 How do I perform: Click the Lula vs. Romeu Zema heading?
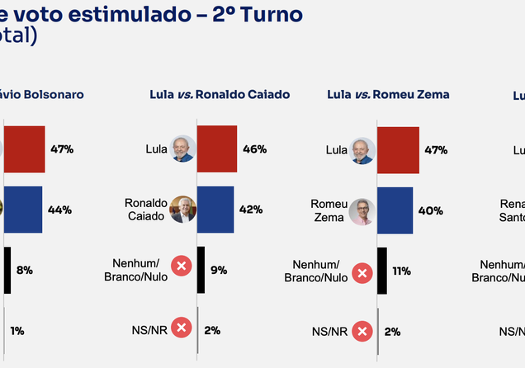click(389, 95)
